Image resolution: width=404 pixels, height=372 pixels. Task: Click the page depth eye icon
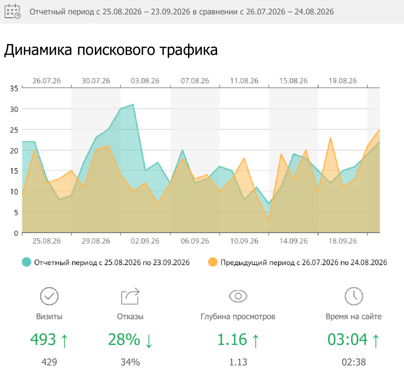(238, 296)
